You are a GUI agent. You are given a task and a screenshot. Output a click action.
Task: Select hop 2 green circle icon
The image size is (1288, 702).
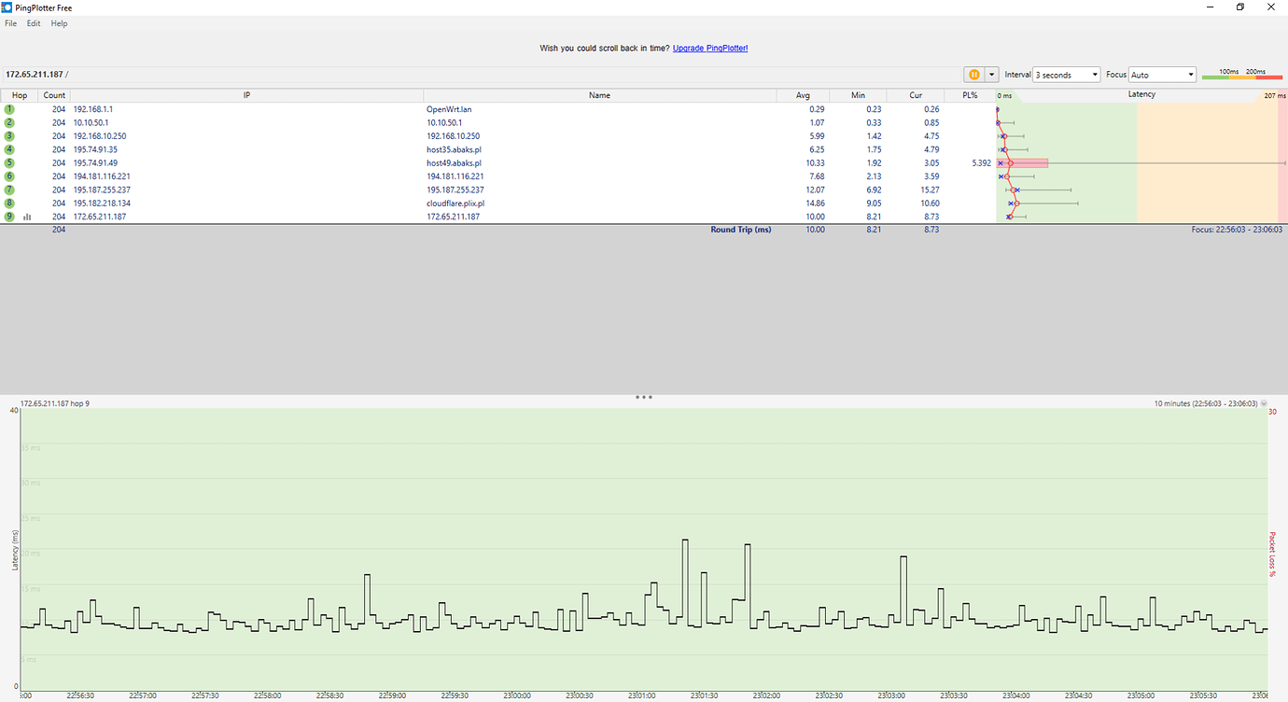coord(9,122)
